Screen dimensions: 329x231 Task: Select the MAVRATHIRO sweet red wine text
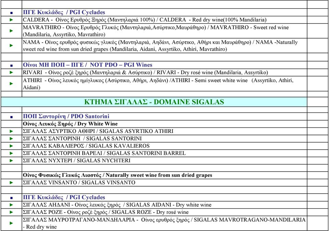click(156, 31)
